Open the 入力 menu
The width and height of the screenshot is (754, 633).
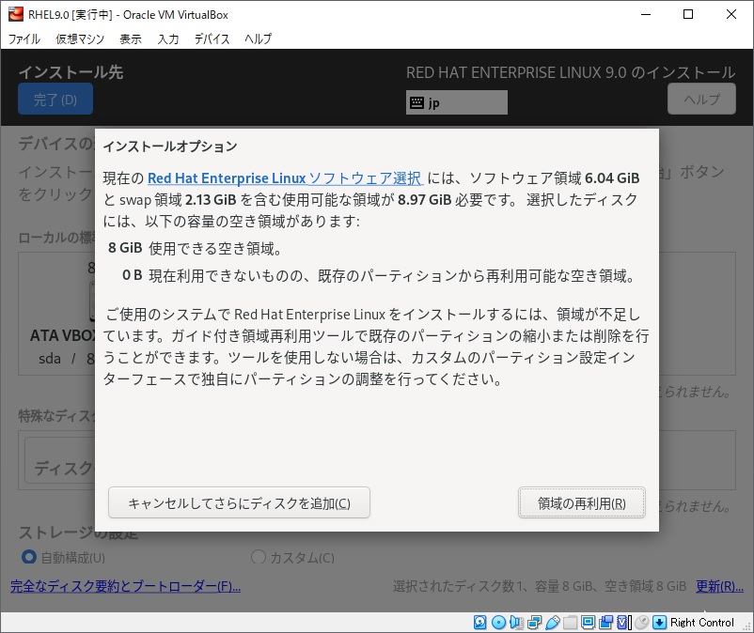168,39
